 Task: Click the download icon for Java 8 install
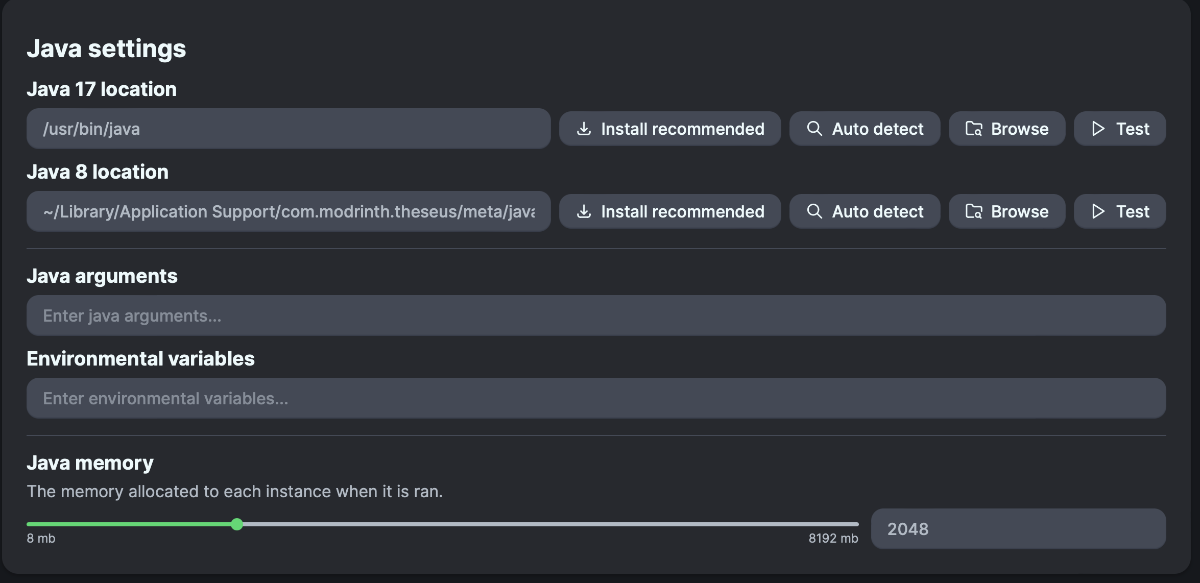(585, 211)
